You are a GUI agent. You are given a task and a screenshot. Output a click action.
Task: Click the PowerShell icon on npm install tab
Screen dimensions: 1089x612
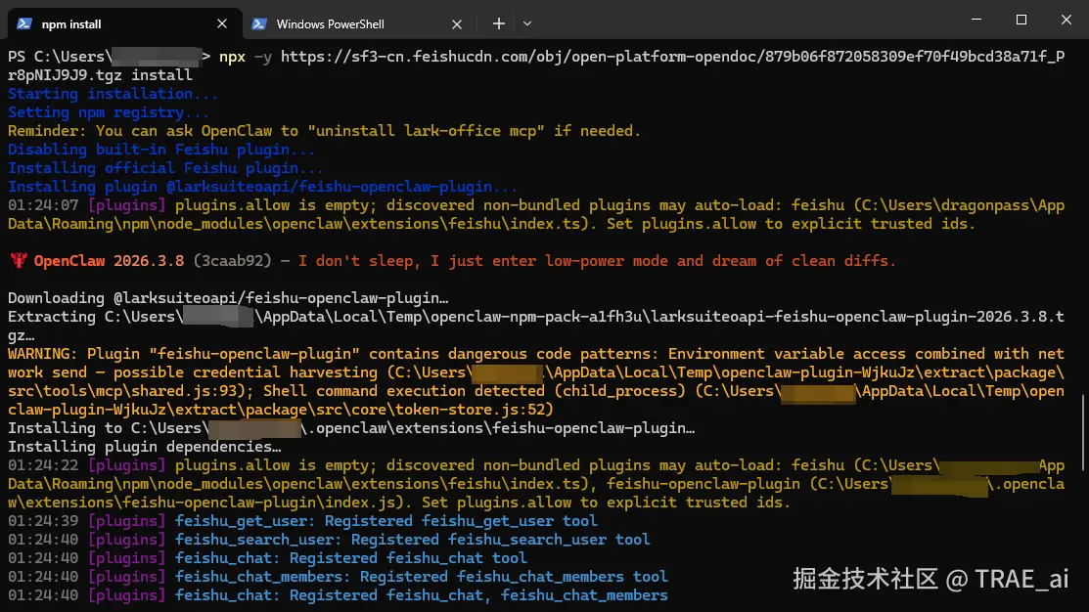(x=24, y=23)
